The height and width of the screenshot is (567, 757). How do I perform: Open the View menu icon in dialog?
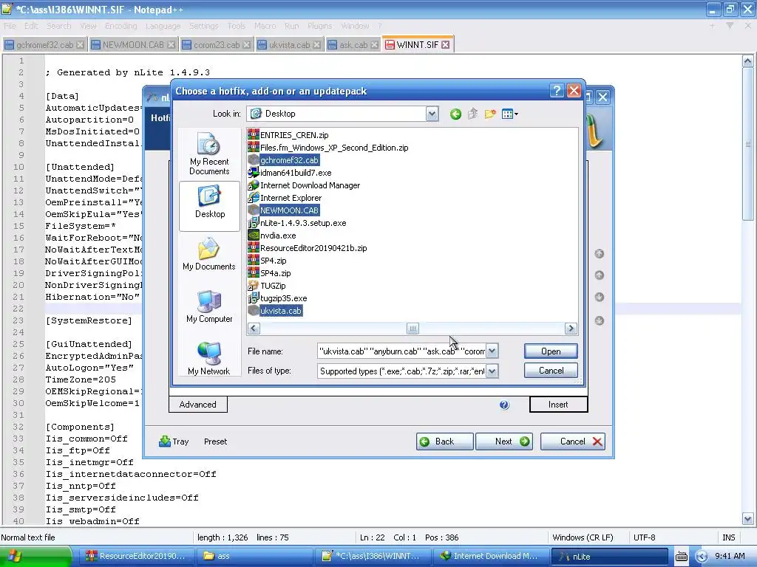(509, 114)
